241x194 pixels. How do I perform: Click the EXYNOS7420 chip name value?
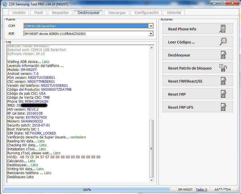point(36,117)
